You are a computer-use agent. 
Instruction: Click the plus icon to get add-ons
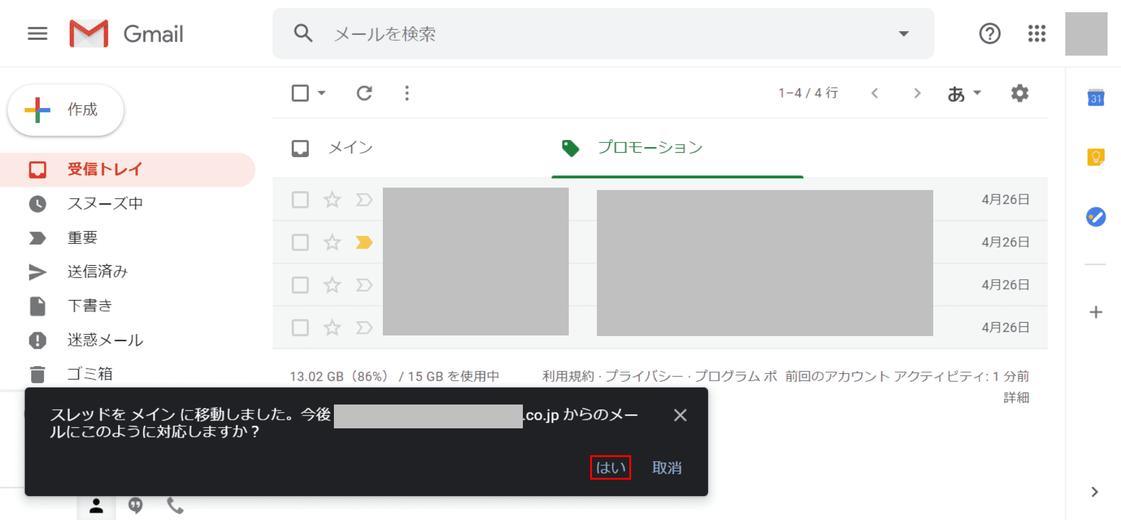(x=1096, y=312)
